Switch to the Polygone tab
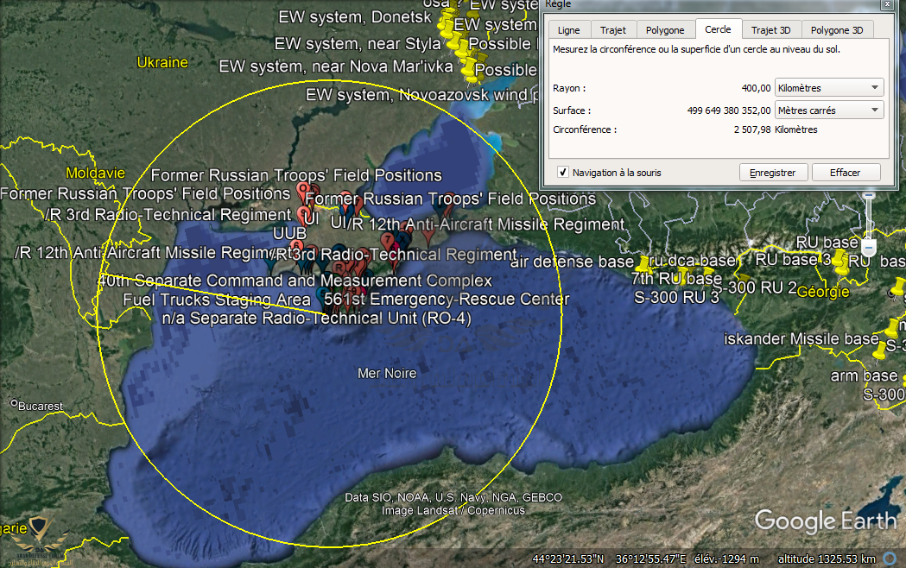Image resolution: width=906 pixels, height=568 pixels. 665,30
